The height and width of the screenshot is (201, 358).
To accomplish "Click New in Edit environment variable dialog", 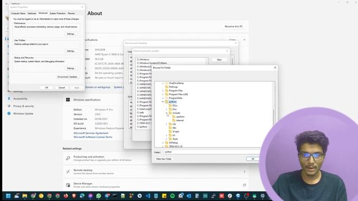I will (x=219, y=60).
